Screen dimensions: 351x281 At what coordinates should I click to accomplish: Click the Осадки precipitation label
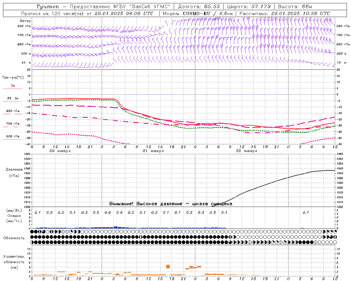(14, 216)
